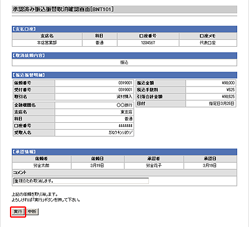Click the instruction text 上記の依頼を取り消します

tap(35, 195)
